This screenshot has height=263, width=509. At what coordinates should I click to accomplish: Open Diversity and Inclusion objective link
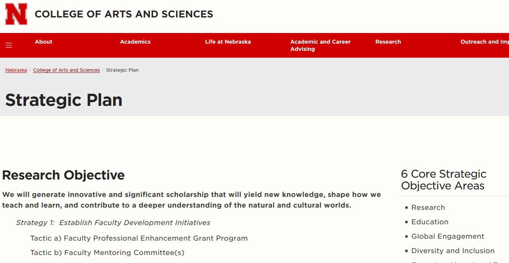(x=453, y=251)
